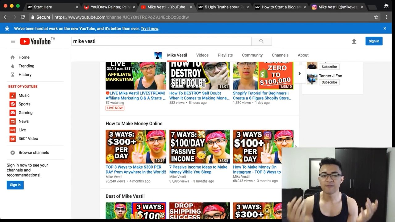Click the Try it now link
Screen dimensions: 395x222
(x=150, y=29)
